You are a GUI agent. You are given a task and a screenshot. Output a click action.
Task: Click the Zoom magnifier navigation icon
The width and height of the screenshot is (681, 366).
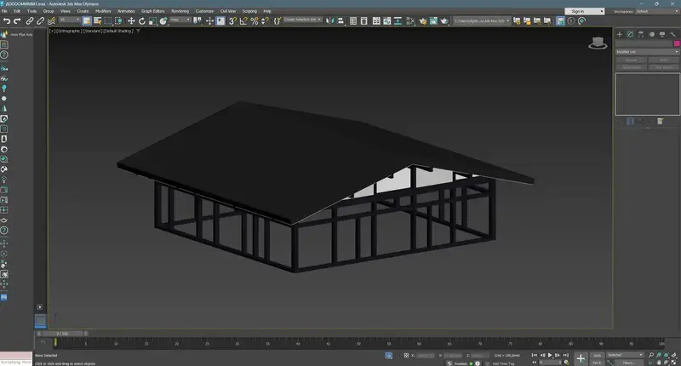point(651,355)
